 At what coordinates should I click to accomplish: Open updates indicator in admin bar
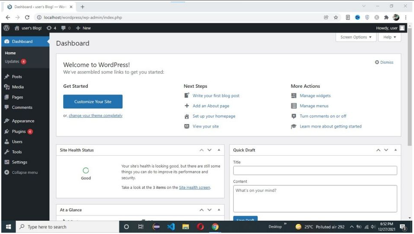pos(51,28)
